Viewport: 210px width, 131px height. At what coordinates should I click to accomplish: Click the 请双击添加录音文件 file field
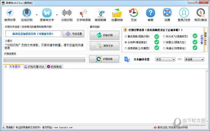tap(33, 34)
